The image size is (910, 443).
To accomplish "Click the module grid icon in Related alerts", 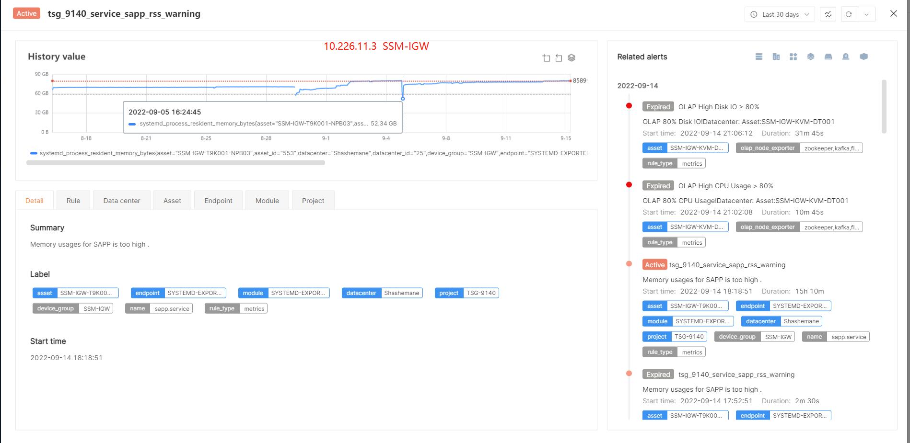I will tap(793, 57).
